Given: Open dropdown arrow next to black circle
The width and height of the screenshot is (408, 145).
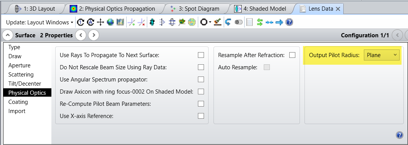Looking at the screenshot, I should (210, 22).
